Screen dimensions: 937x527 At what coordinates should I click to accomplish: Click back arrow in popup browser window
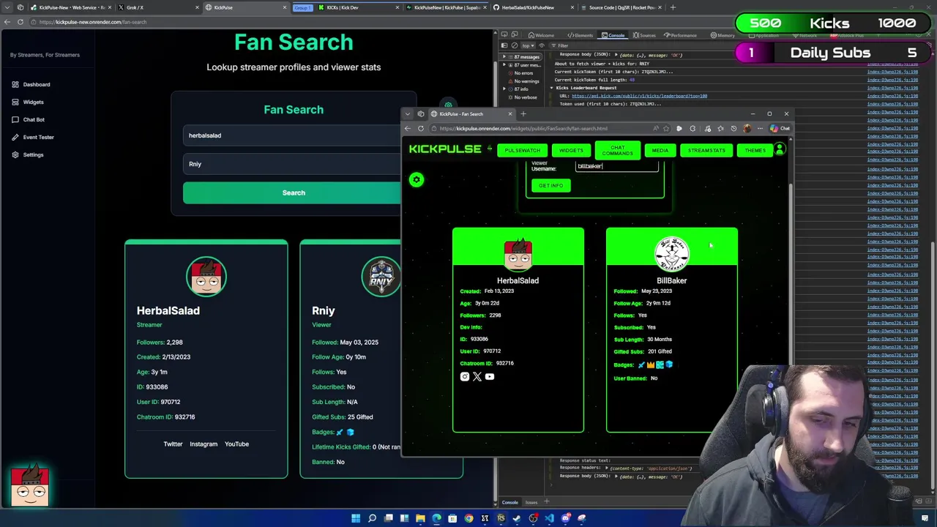(x=408, y=129)
